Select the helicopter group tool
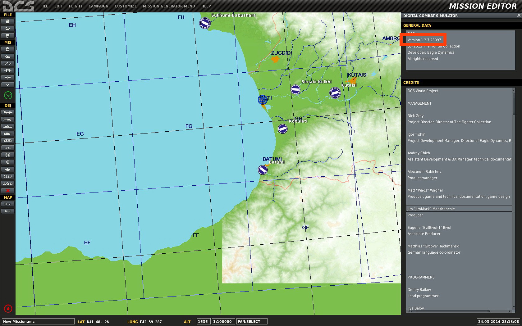The width and height of the screenshot is (522, 326). click(8, 119)
